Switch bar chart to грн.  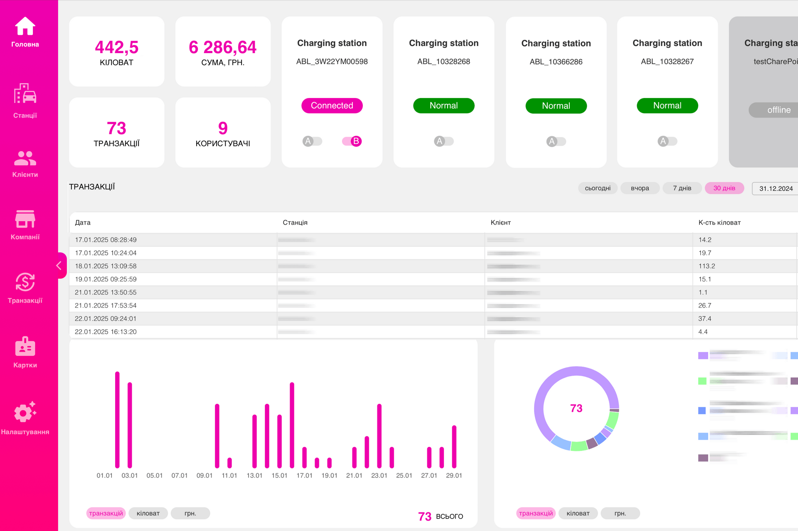point(190,513)
